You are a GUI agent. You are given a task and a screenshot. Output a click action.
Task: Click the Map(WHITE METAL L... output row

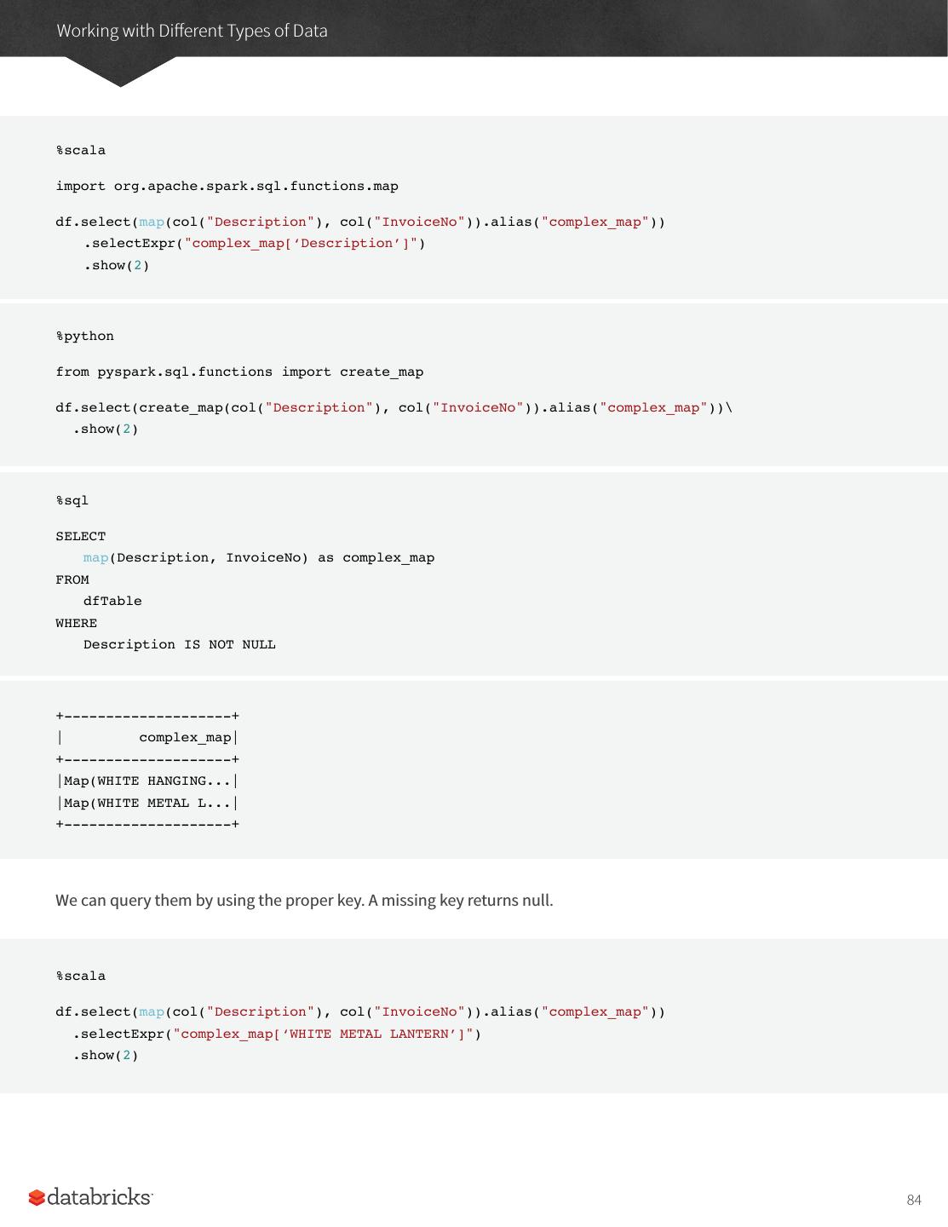coord(147,804)
